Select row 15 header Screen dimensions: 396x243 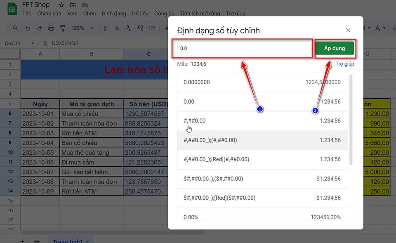[x=10, y=201]
